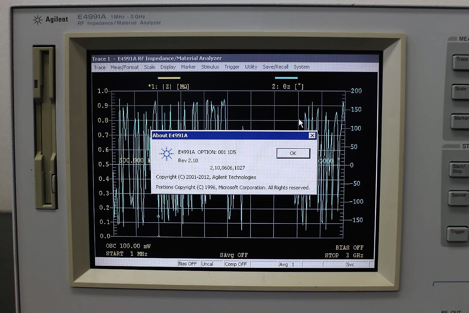Image resolution: width=469 pixels, height=313 pixels.
Task: Open the Marker menu
Action: click(188, 67)
